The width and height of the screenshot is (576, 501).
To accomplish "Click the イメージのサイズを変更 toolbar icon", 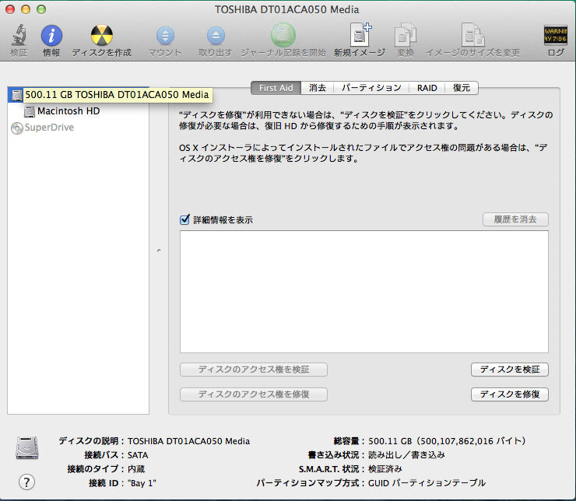I will coord(472,35).
